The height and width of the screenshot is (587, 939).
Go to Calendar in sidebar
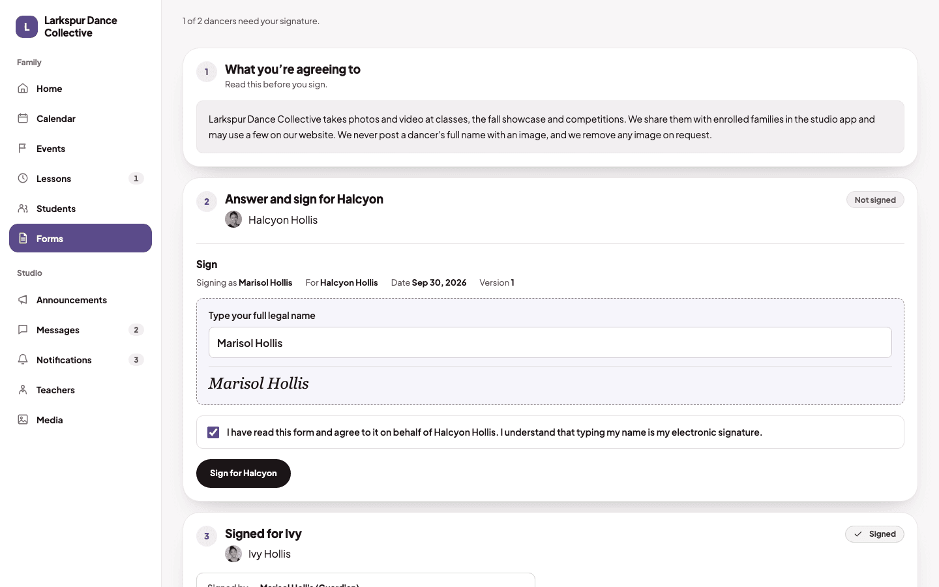point(80,119)
